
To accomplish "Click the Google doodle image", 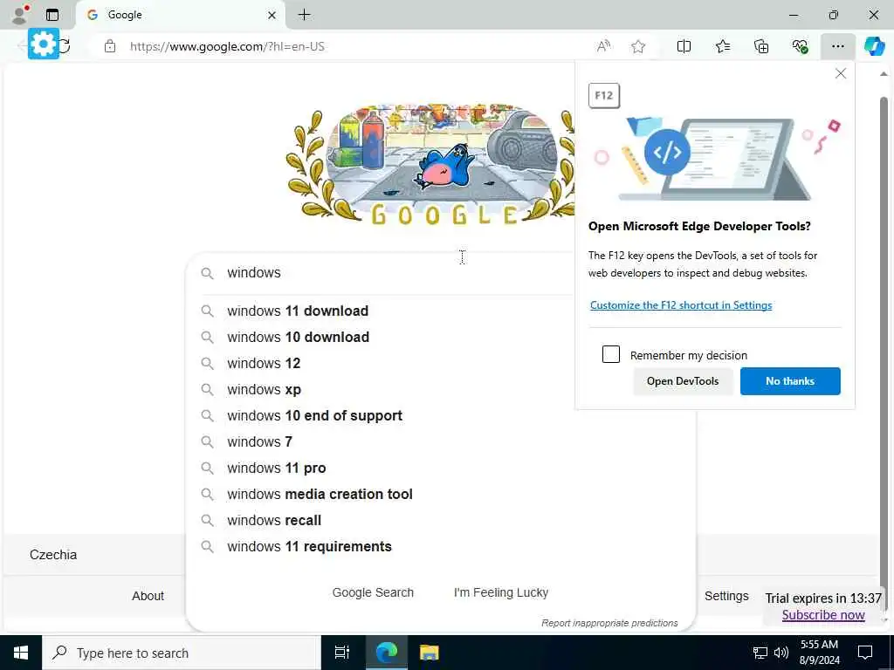I will [430, 164].
